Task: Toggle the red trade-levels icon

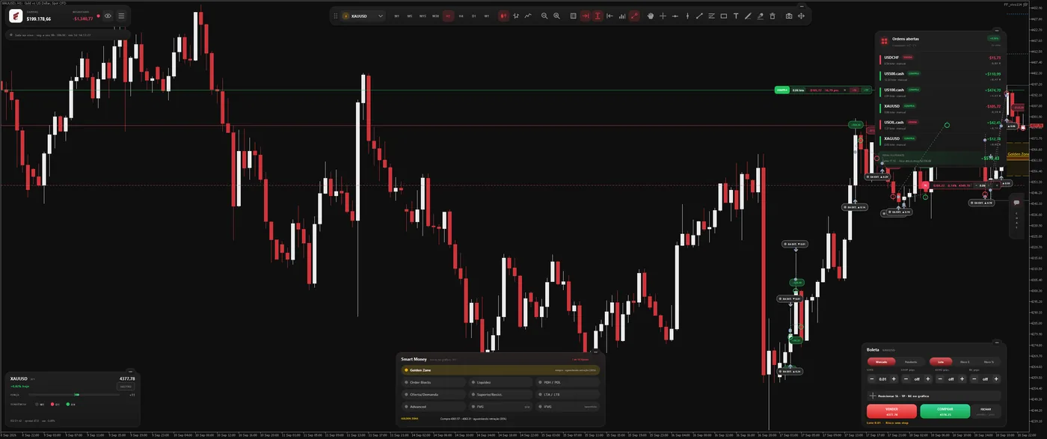Action: (634, 16)
